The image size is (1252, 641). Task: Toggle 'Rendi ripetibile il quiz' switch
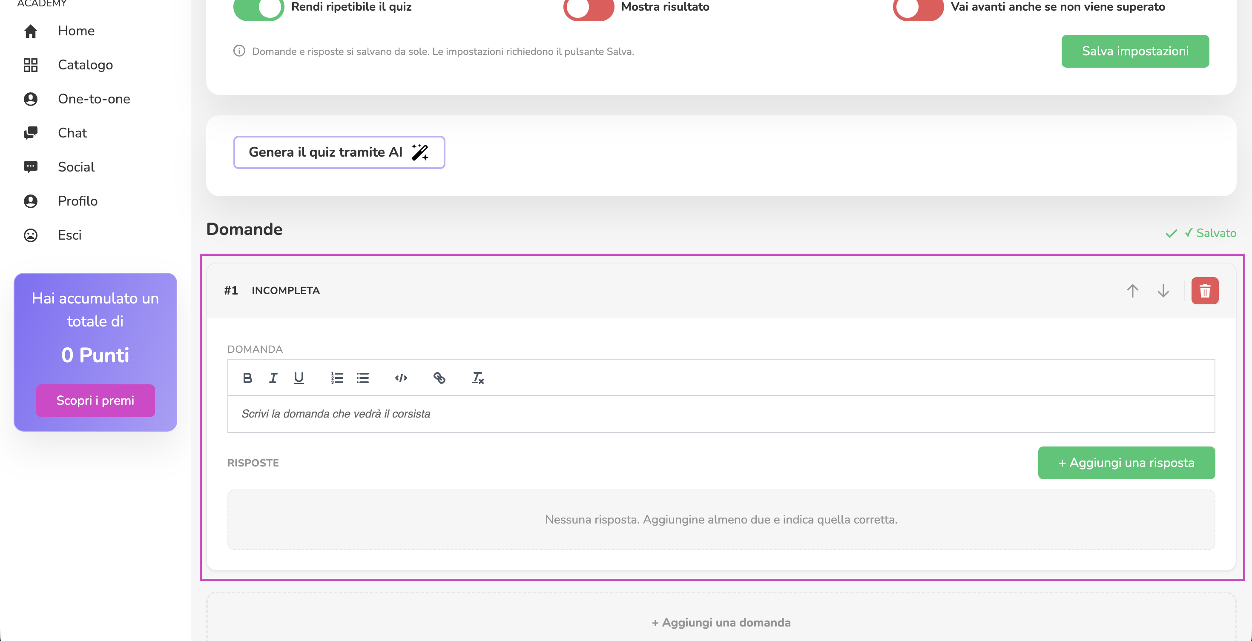258,8
